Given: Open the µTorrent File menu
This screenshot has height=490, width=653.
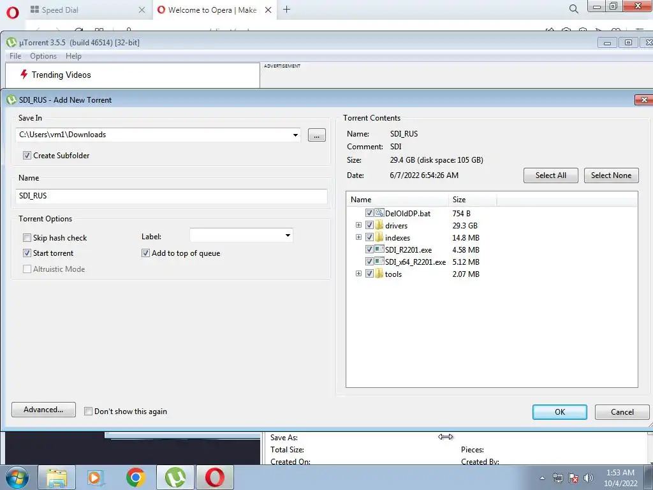Looking at the screenshot, I should click(15, 56).
